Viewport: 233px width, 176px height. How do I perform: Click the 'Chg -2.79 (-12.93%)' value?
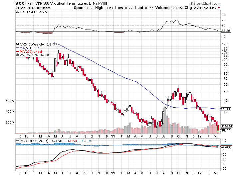(201, 8)
